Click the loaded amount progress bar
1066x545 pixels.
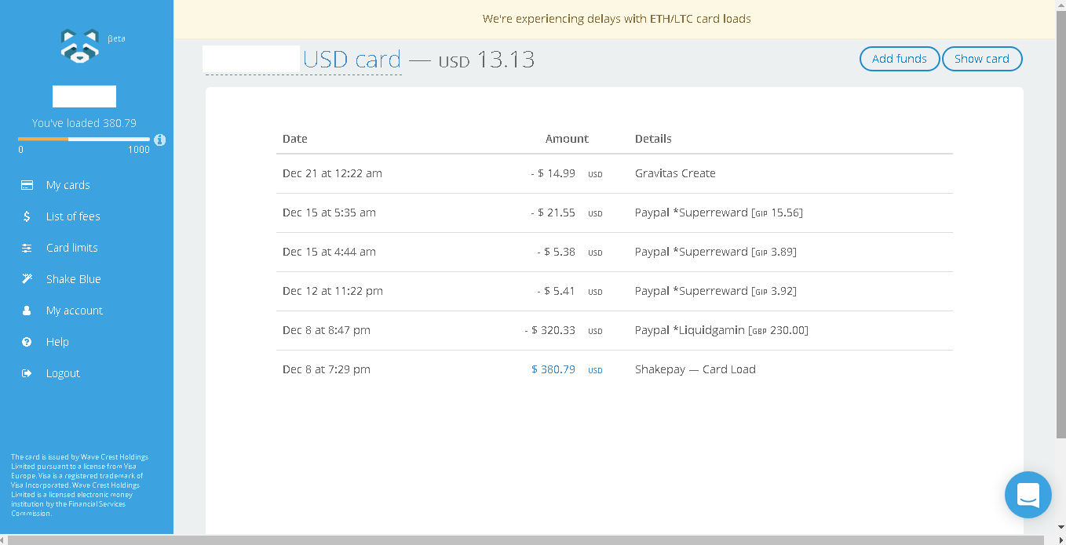coord(83,140)
